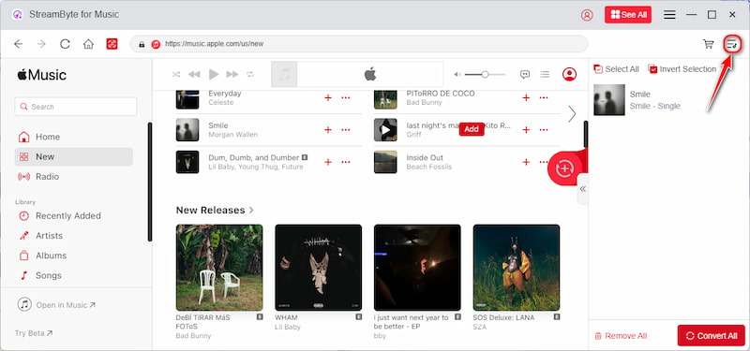Open the playing next queue icon
Viewport: 750px width, 351px height.
545,74
